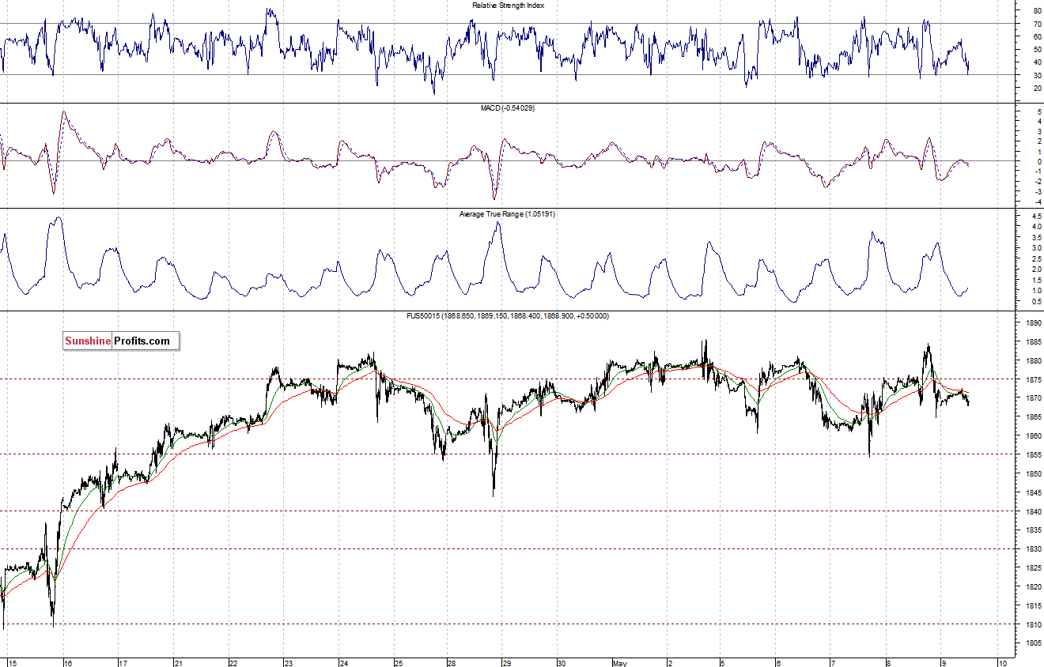Click the 0.5 label on ATR axis
Screen dimensions: 1044x667
[1036, 302]
